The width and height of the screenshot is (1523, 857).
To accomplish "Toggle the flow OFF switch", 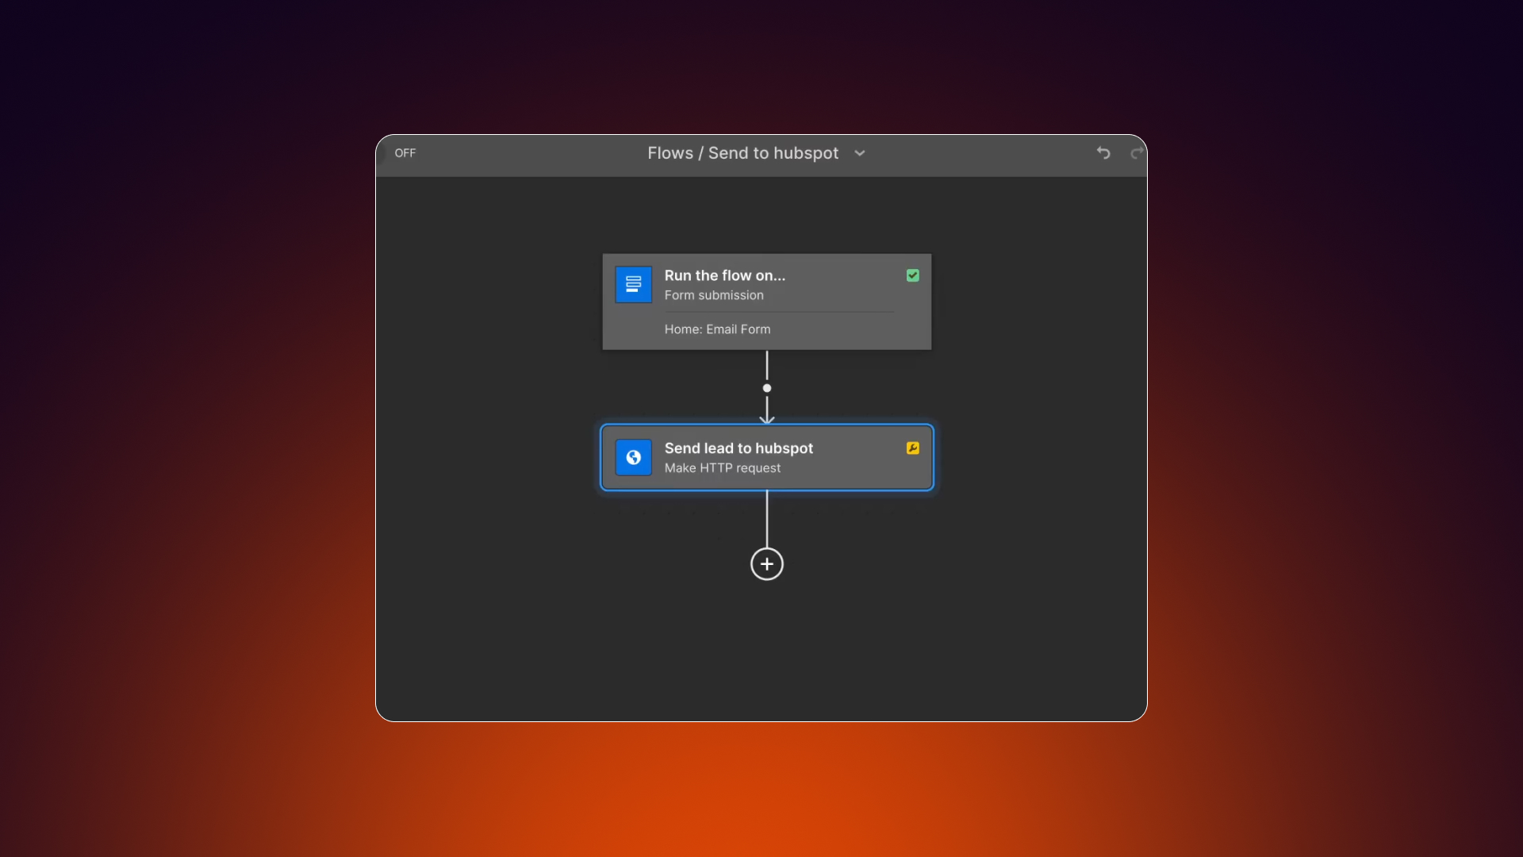I will coord(405,153).
